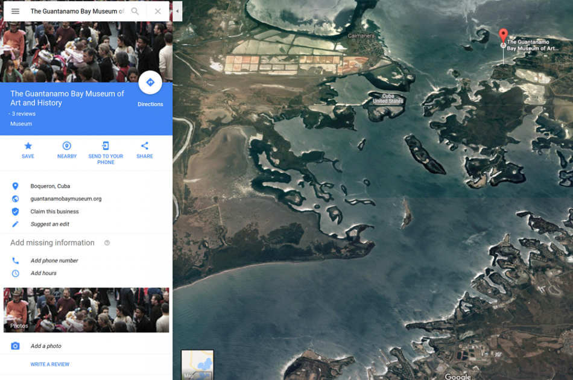Click SEND TO YOUR PHONE label
Viewport: 573px width, 380px height.
(106, 159)
